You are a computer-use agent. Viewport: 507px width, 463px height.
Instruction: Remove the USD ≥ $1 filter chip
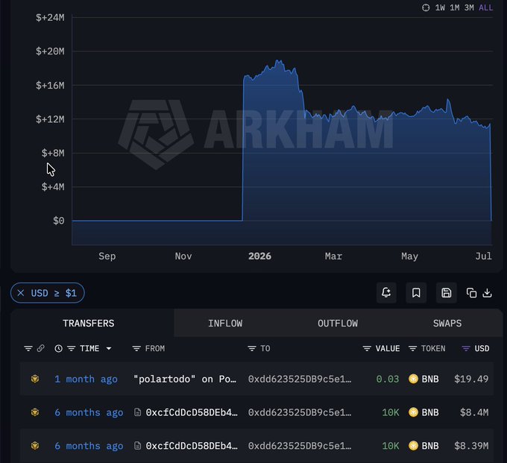coord(21,293)
